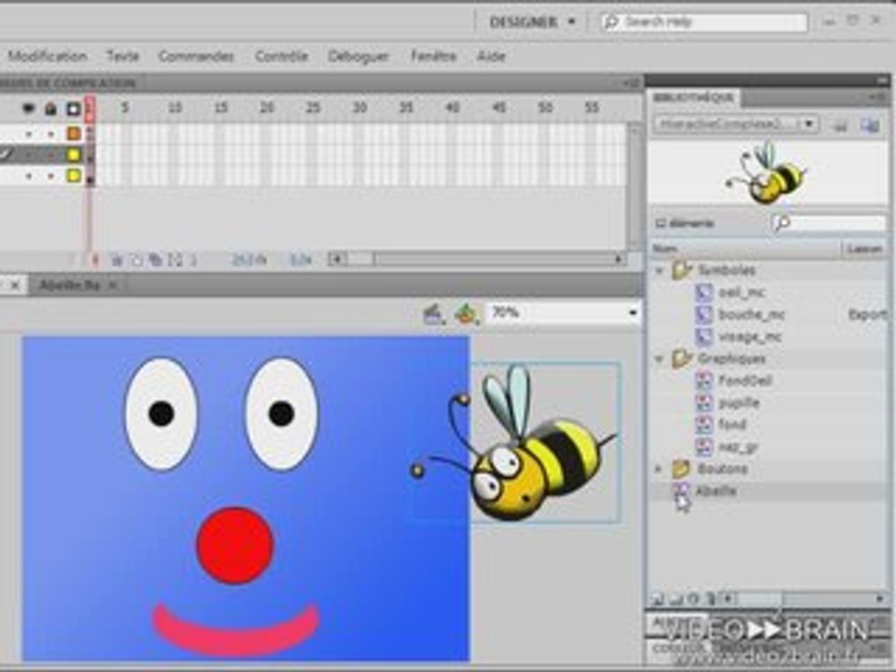
Task: Open Modify Onion Markers button
Action: coord(175,260)
